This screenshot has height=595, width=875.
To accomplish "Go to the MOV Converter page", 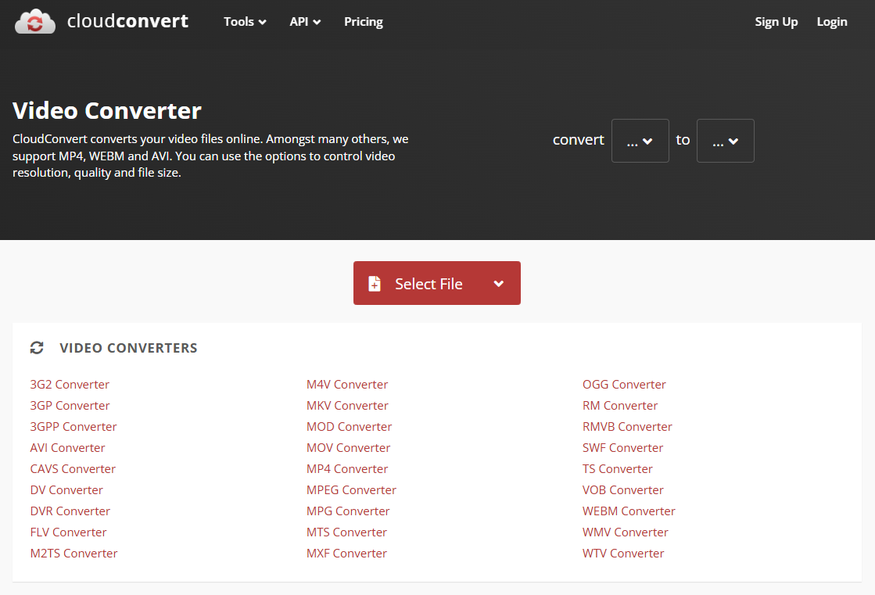I will (348, 448).
